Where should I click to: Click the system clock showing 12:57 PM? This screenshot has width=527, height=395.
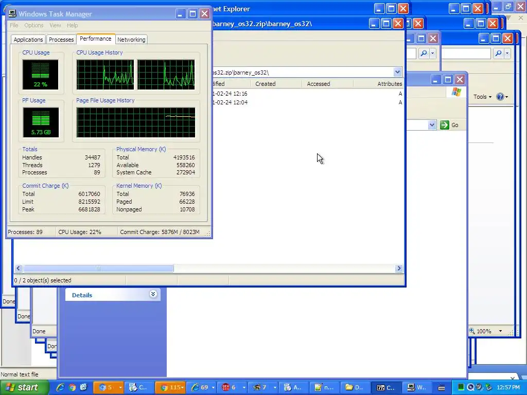click(x=508, y=387)
